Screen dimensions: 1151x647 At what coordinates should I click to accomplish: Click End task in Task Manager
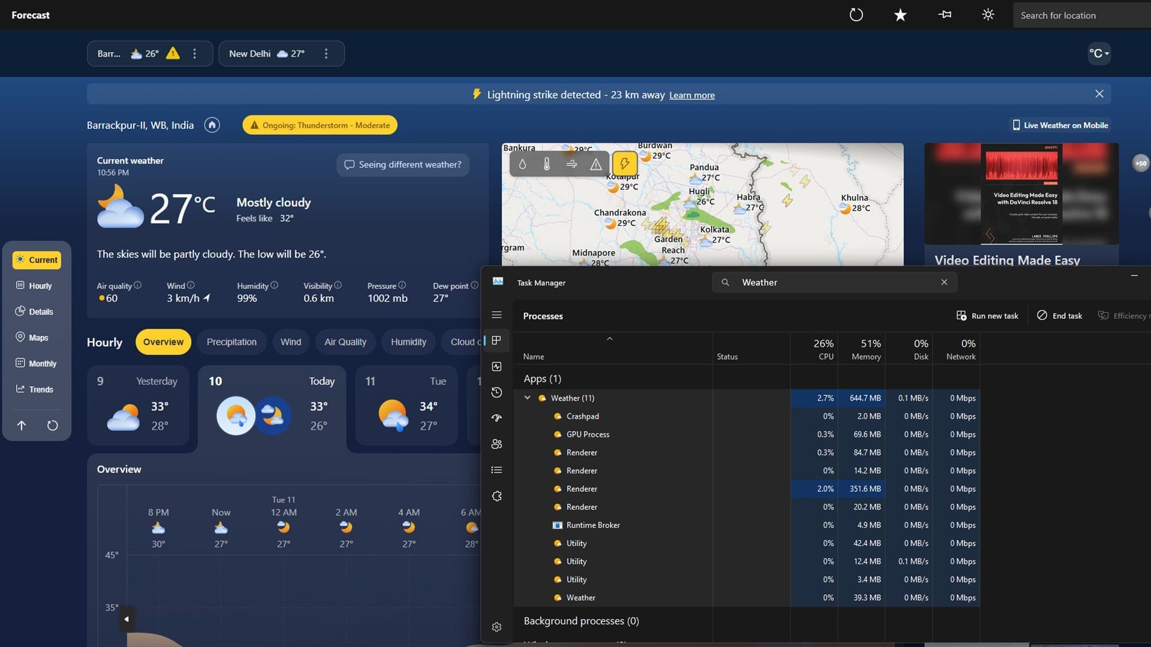[x=1059, y=316]
